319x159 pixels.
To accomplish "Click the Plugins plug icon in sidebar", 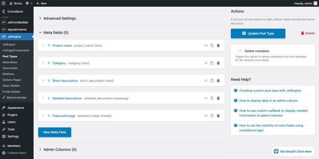I will coord(4,115).
